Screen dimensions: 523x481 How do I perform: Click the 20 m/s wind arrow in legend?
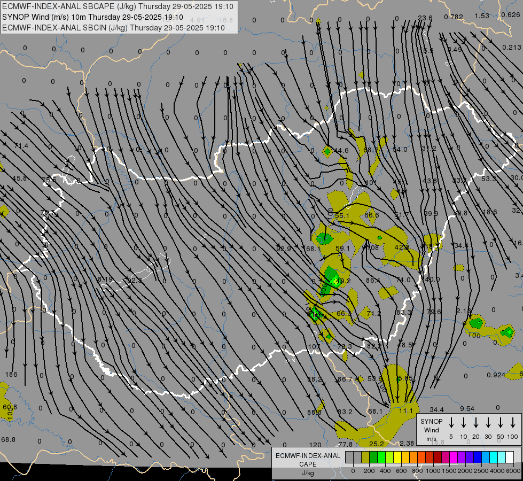(476, 423)
